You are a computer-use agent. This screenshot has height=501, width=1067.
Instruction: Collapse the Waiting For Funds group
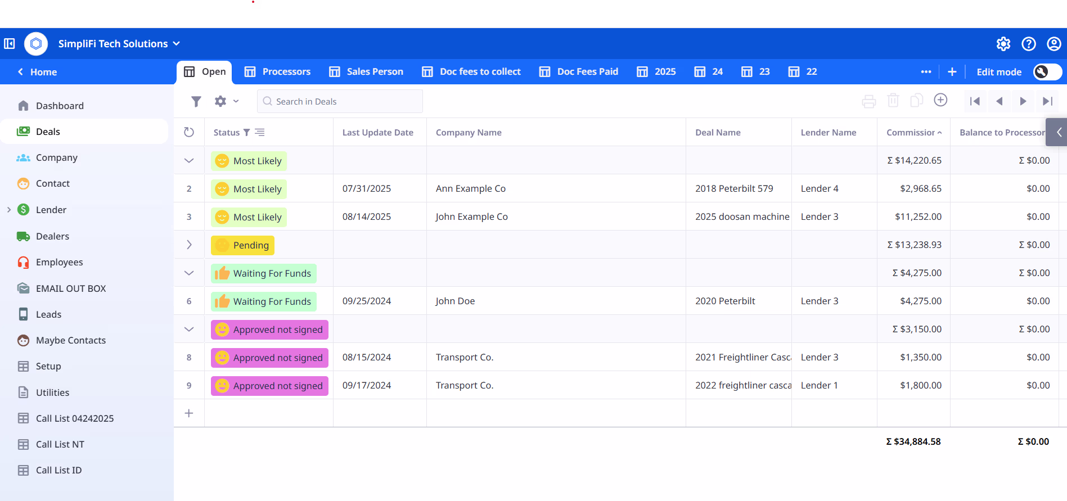coord(189,273)
